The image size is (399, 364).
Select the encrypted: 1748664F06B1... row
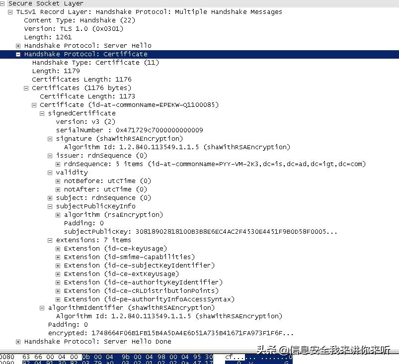coord(171,333)
